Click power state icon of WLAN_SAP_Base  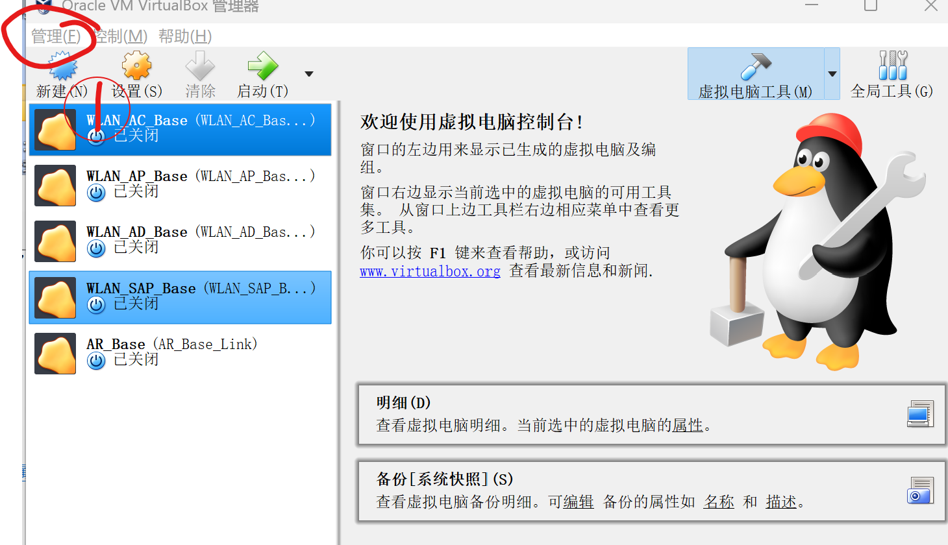pyautogui.click(x=96, y=305)
